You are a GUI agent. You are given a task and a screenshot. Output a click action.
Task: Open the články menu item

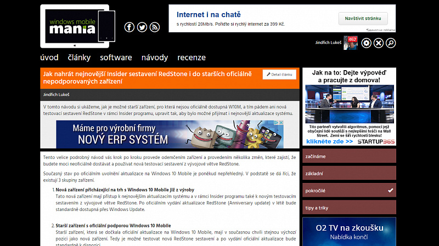click(x=79, y=58)
